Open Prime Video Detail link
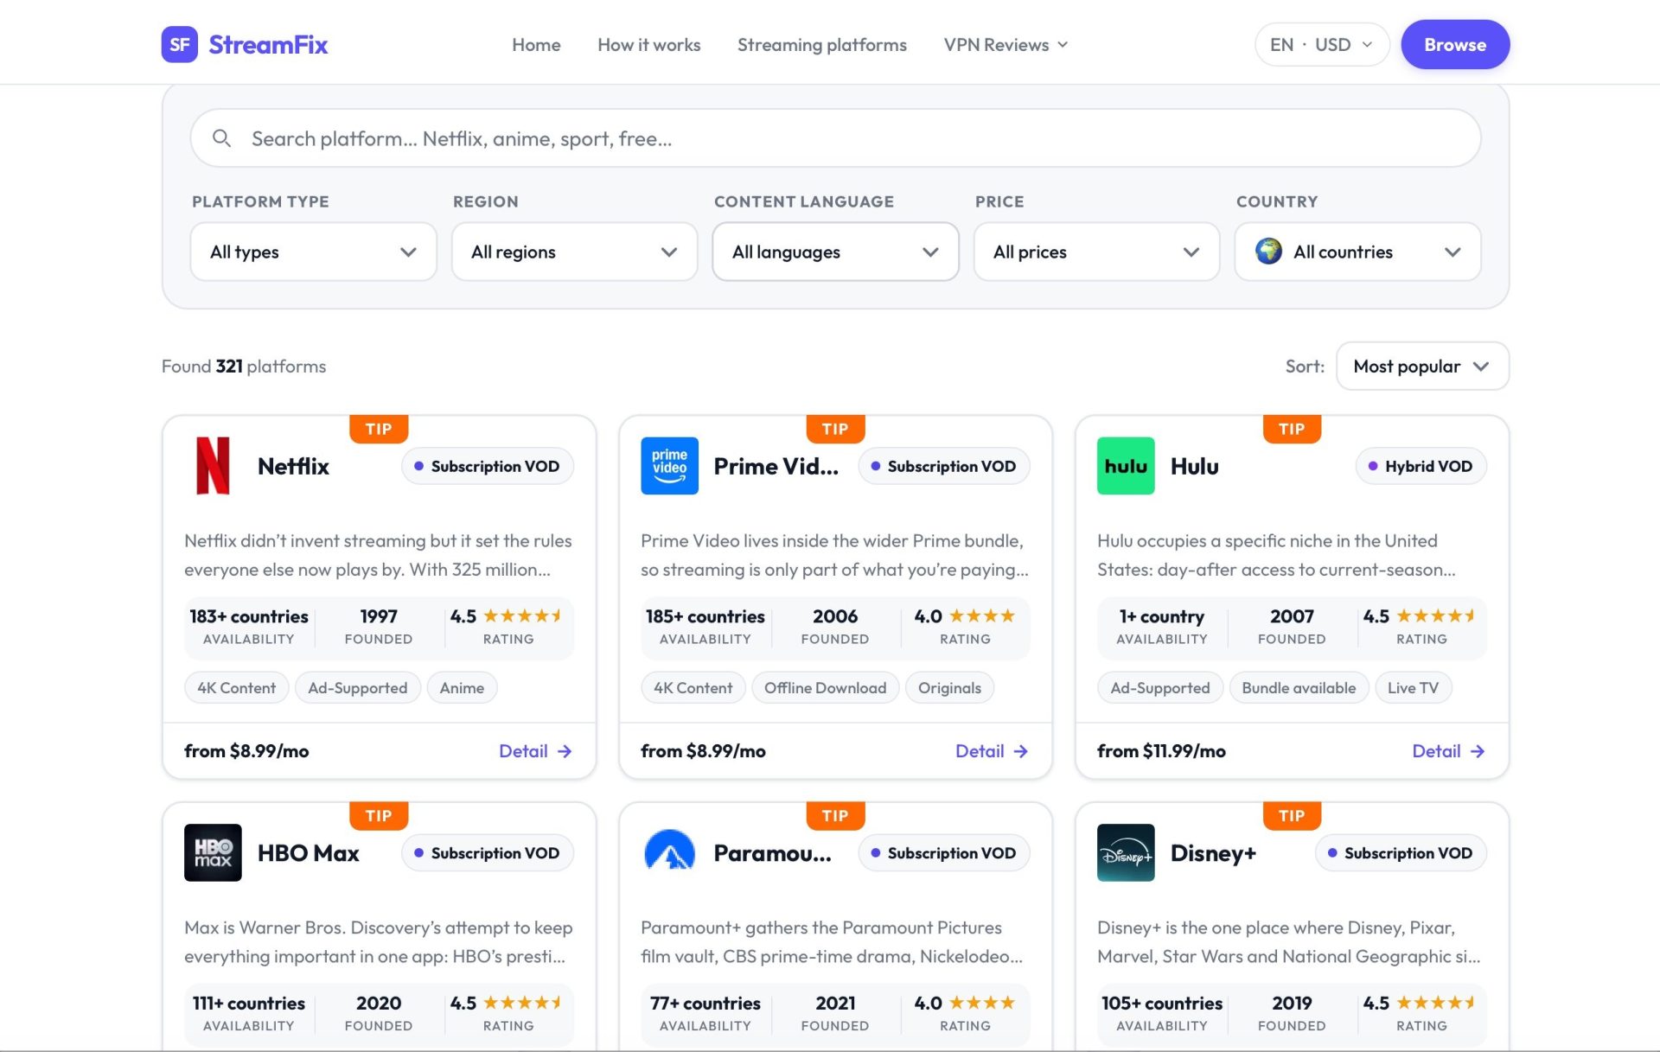 pyautogui.click(x=992, y=751)
